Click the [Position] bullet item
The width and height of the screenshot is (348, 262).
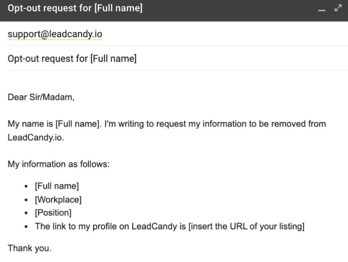click(x=53, y=213)
